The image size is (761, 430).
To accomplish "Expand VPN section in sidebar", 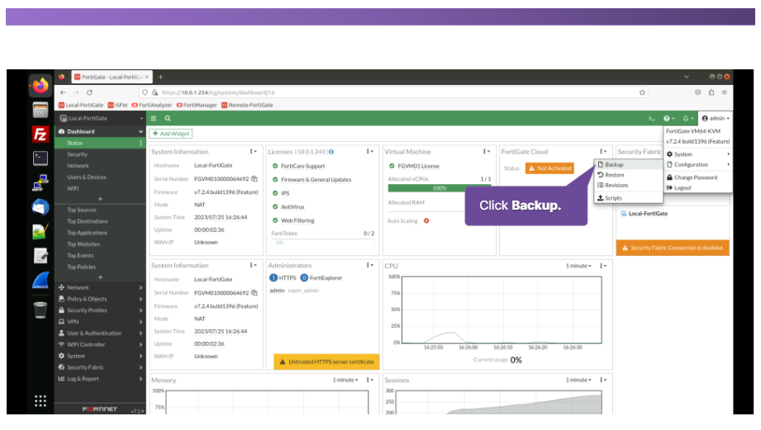I will coord(100,321).
